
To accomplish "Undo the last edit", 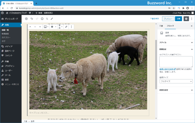I will click(x=32, y=19).
